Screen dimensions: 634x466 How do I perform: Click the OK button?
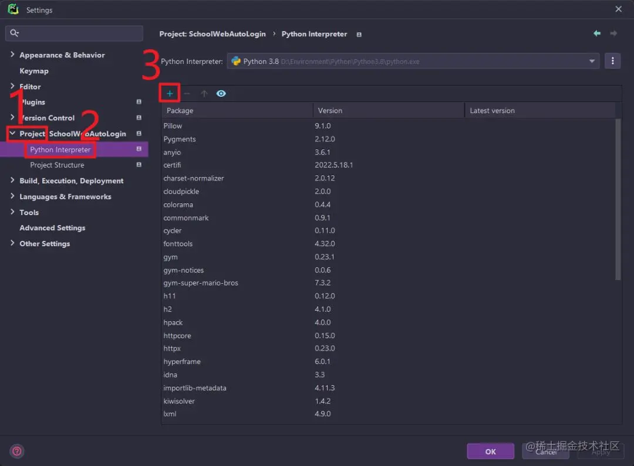(490, 451)
